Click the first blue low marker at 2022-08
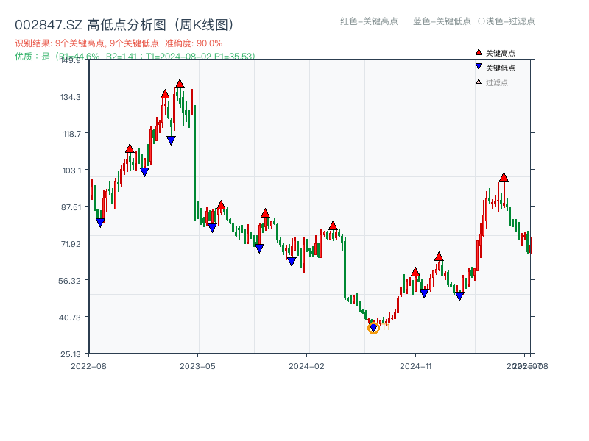The height and width of the screenshot is (441, 589). pos(100,223)
